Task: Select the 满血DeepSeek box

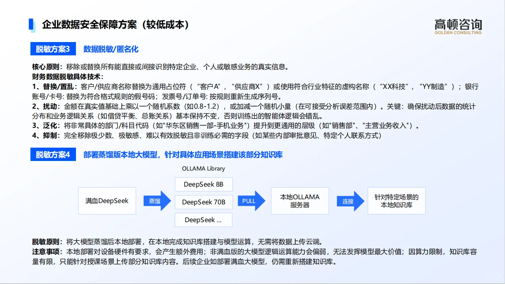Action: (x=107, y=201)
